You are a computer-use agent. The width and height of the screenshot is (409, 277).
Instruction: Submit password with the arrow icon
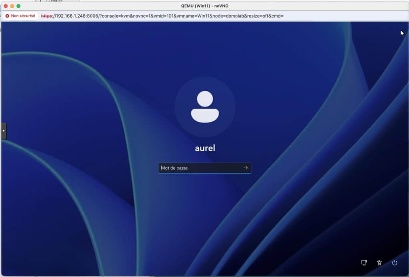click(246, 168)
